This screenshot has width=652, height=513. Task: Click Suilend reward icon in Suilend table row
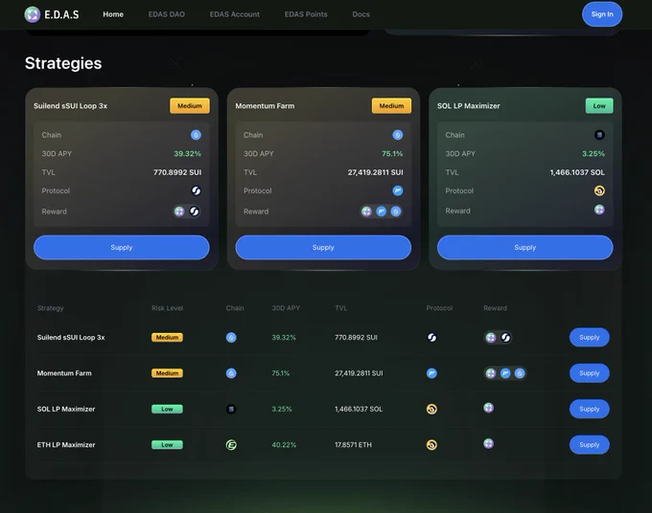pos(505,338)
